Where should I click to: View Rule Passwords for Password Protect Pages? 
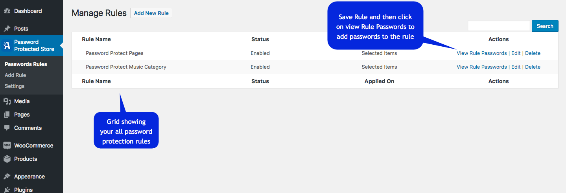[x=481, y=53]
